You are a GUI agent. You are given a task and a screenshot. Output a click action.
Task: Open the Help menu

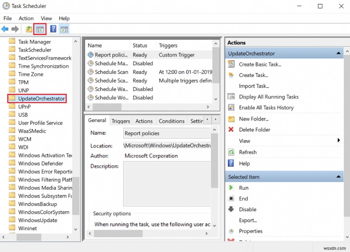click(x=64, y=18)
